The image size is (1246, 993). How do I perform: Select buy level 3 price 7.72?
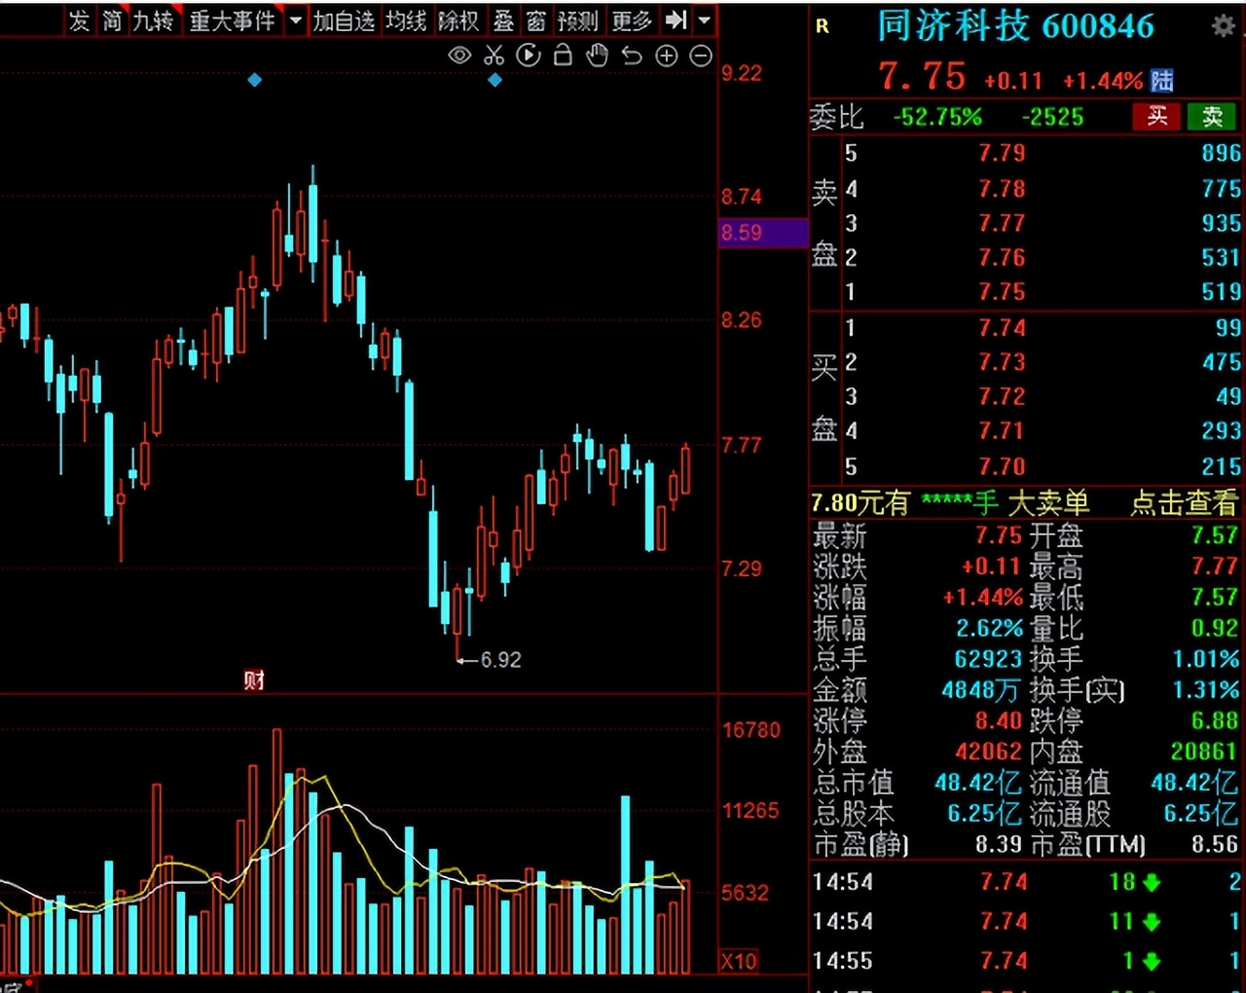coord(1002,397)
